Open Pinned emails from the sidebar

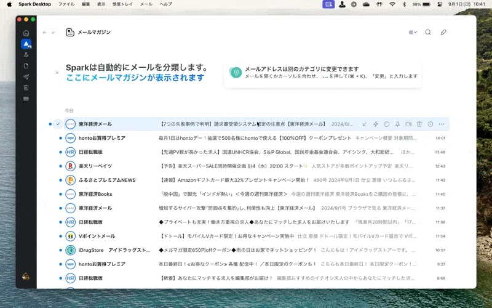click(x=26, y=55)
